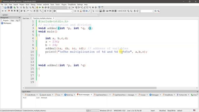The image size is (199, 112).
Task: Click the Build gear icon
Action: click(37, 7)
